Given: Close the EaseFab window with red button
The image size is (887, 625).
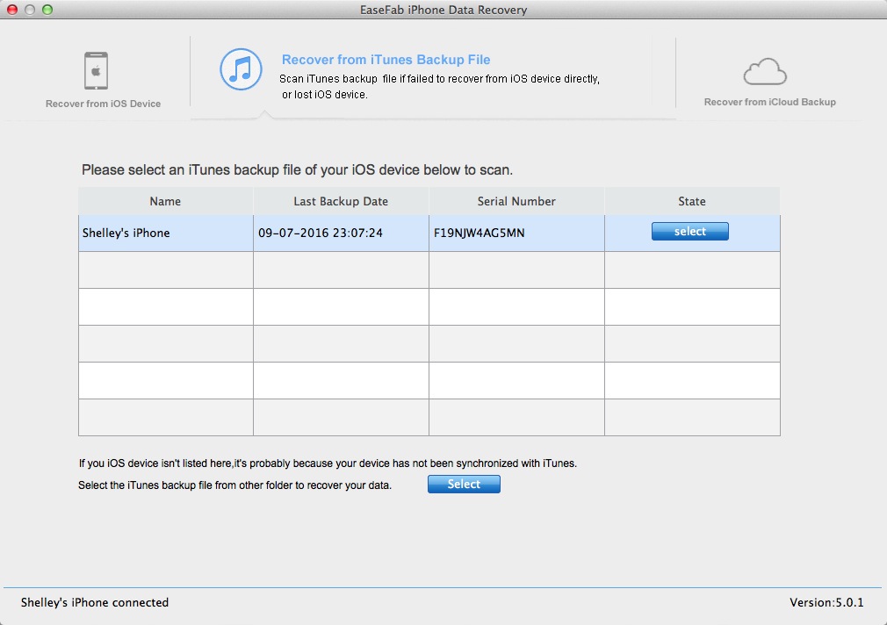Looking at the screenshot, I should coord(12,10).
